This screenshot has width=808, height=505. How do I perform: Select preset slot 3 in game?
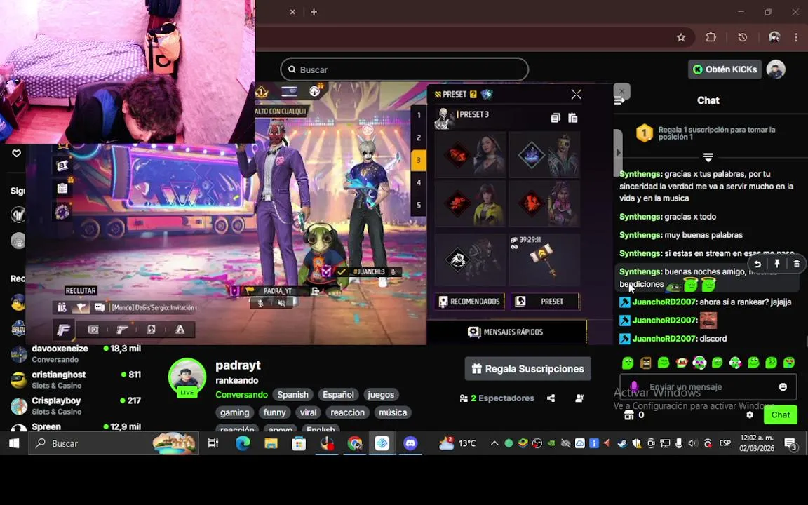click(419, 160)
